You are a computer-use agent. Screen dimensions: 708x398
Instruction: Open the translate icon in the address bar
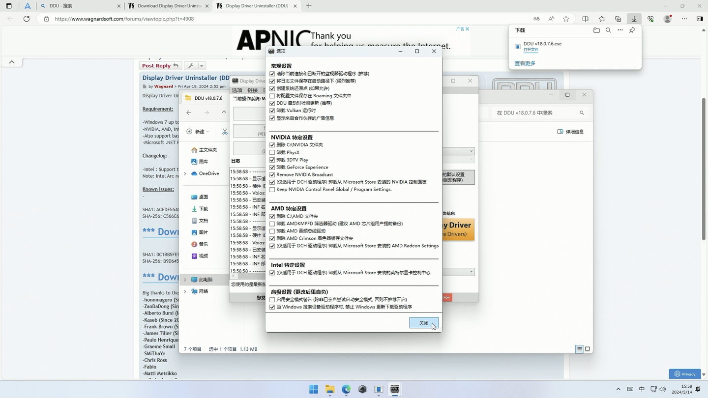[536, 19]
